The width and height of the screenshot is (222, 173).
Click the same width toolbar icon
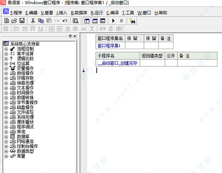(x=102, y=29)
